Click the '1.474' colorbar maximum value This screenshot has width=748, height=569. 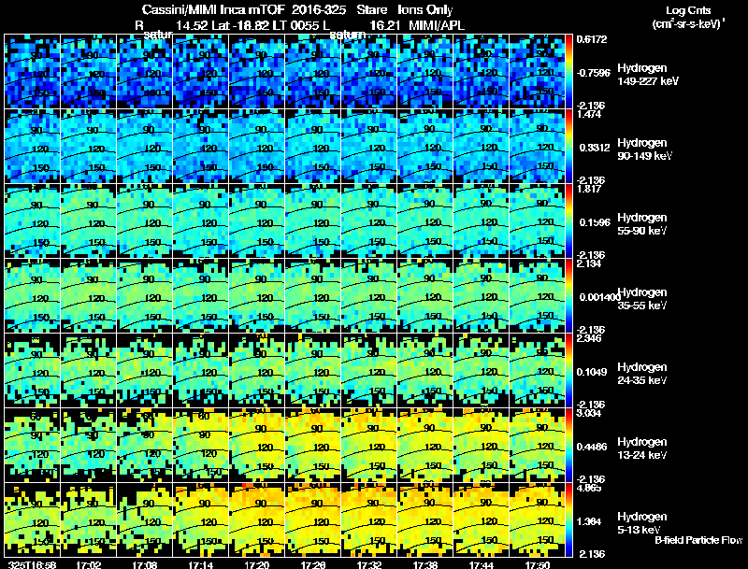pos(590,114)
